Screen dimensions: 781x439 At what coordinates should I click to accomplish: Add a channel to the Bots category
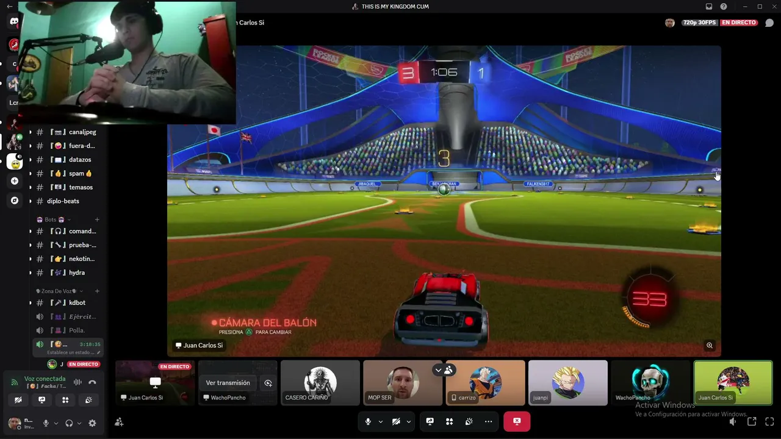pos(97,220)
